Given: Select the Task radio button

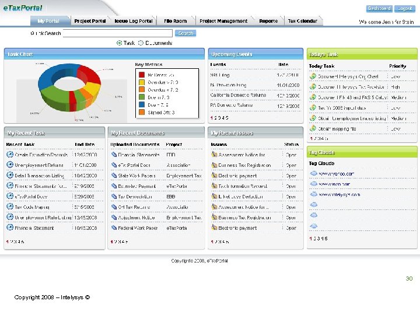Looking at the screenshot, I should coord(119,43).
